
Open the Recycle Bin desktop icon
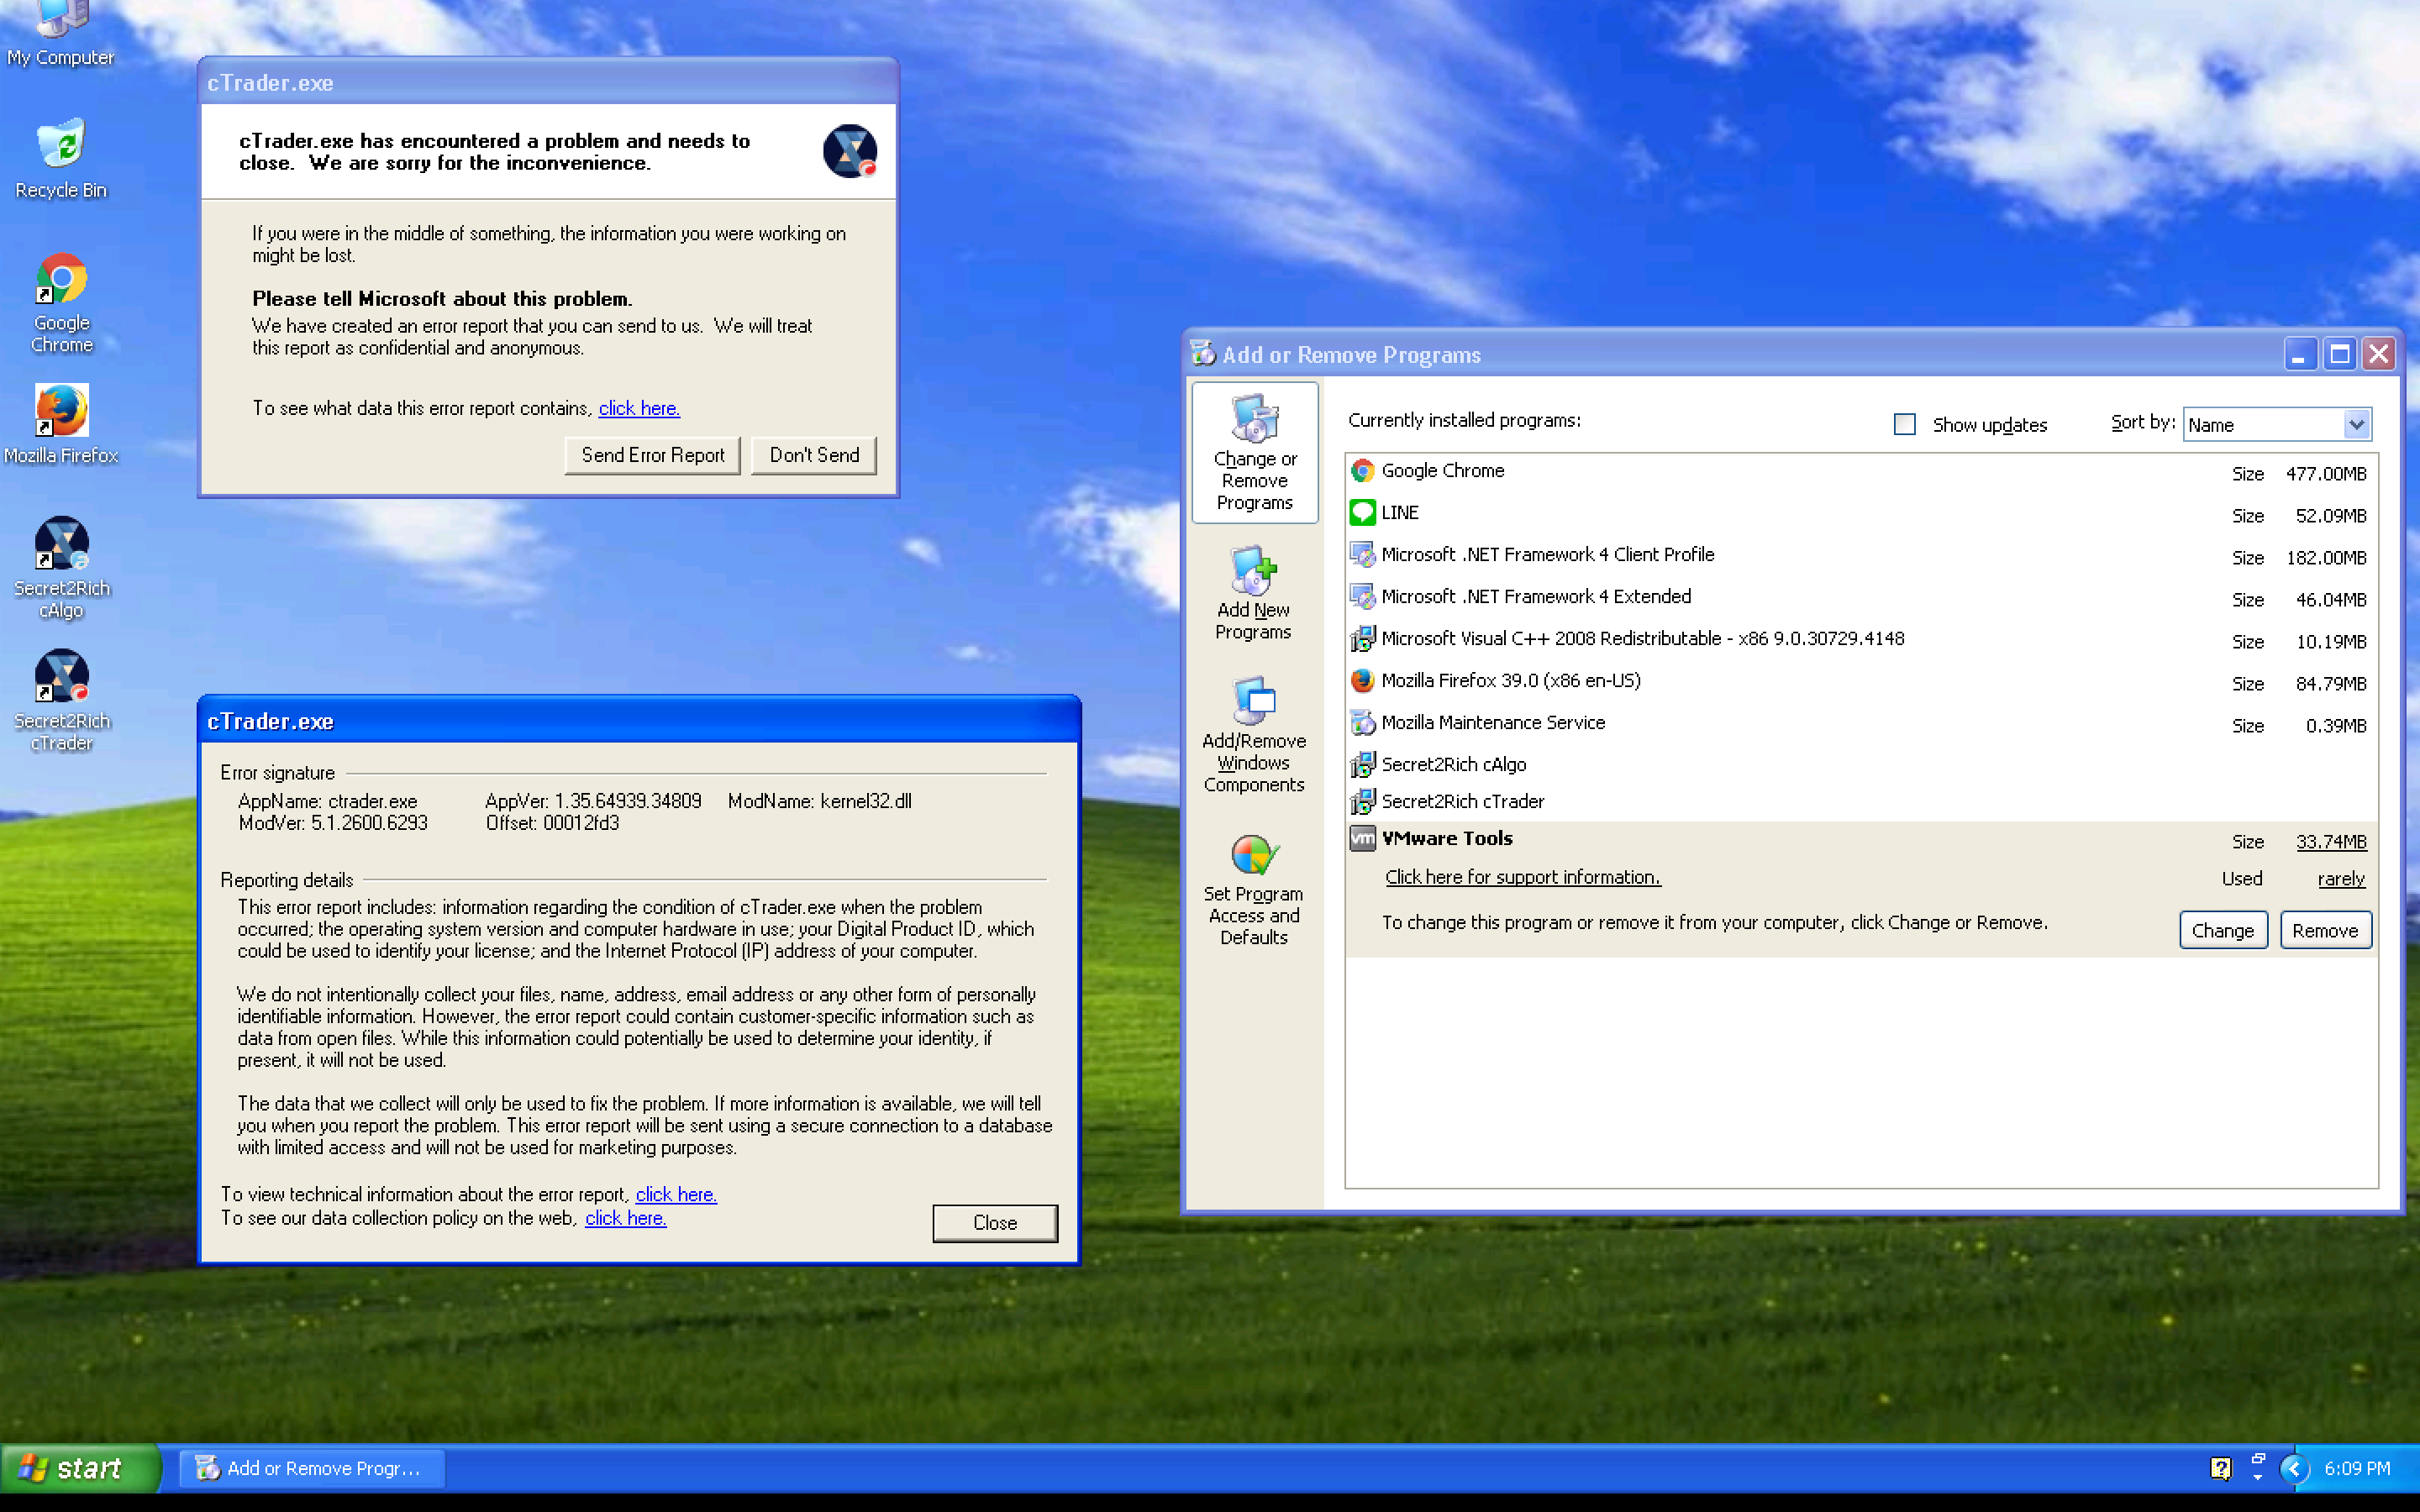tap(60, 160)
